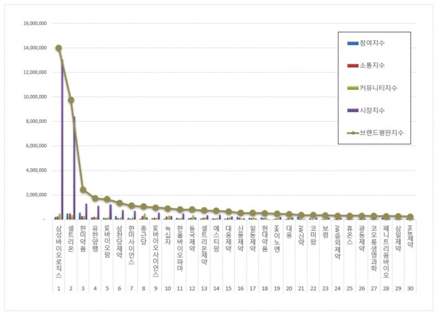Click the 에스티팜 category label

coord(216,238)
